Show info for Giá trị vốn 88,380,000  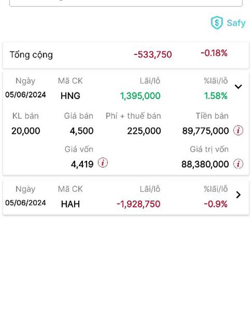pos(238,164)
